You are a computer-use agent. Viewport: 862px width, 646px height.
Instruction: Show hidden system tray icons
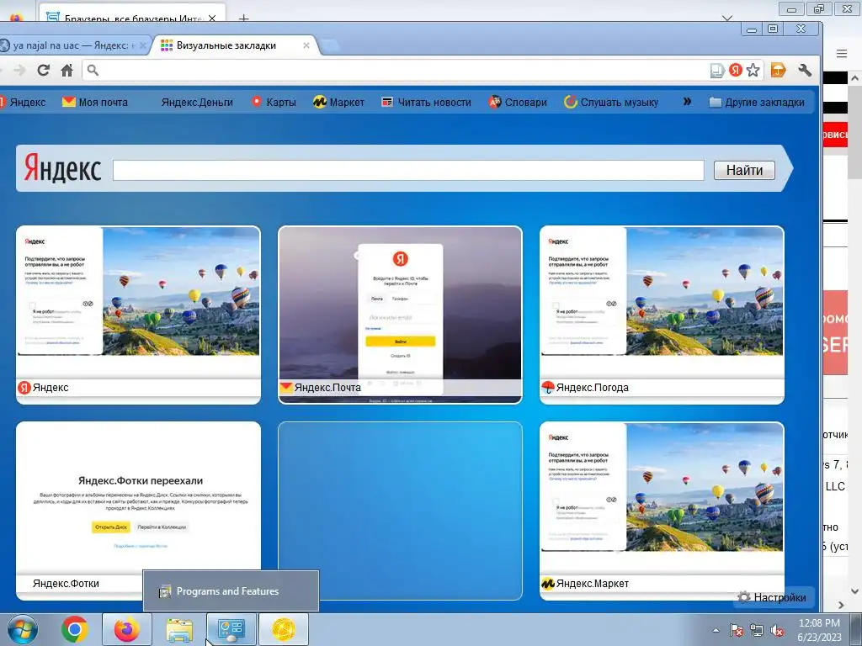pyautogui.click(x=716, y=630)
